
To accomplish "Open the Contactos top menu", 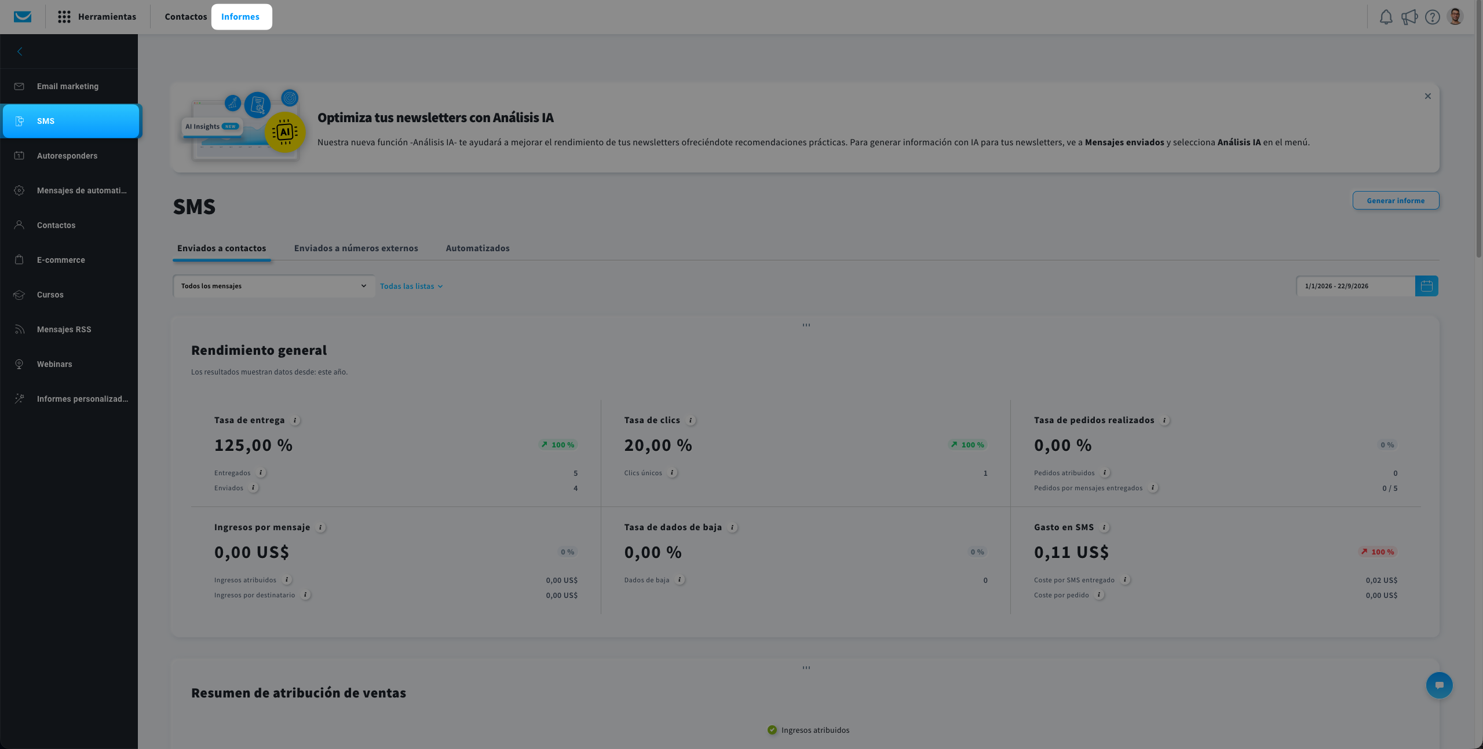I will (185, 17).
